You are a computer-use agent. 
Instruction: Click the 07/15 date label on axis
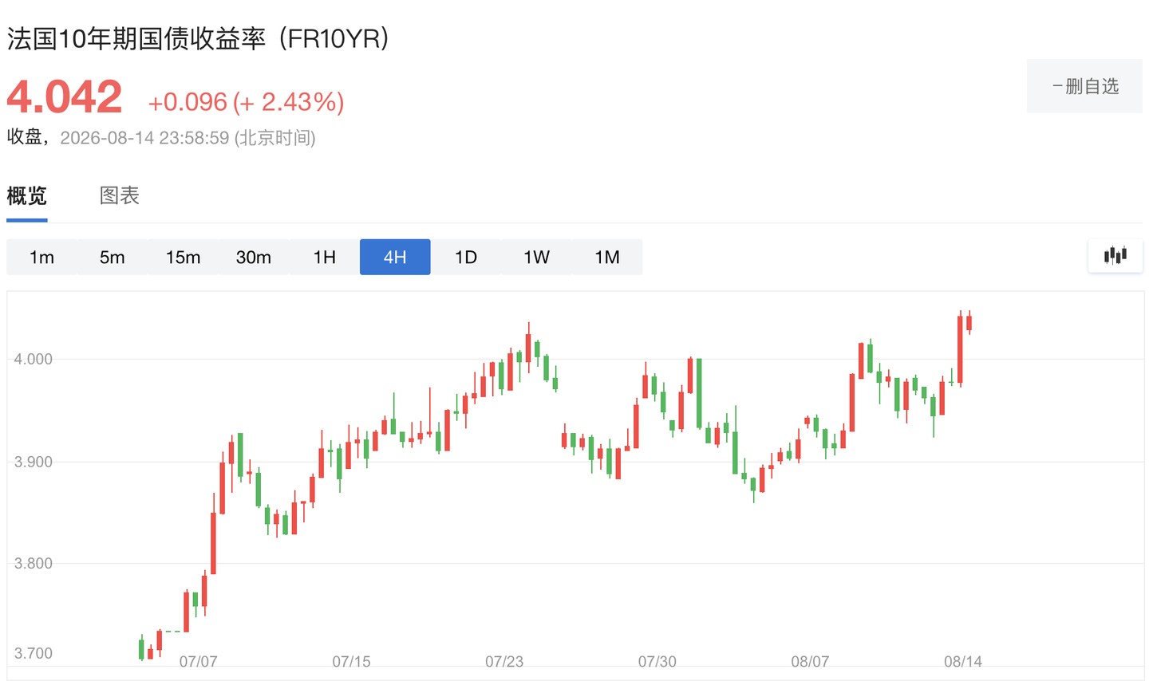pos(351,661)
